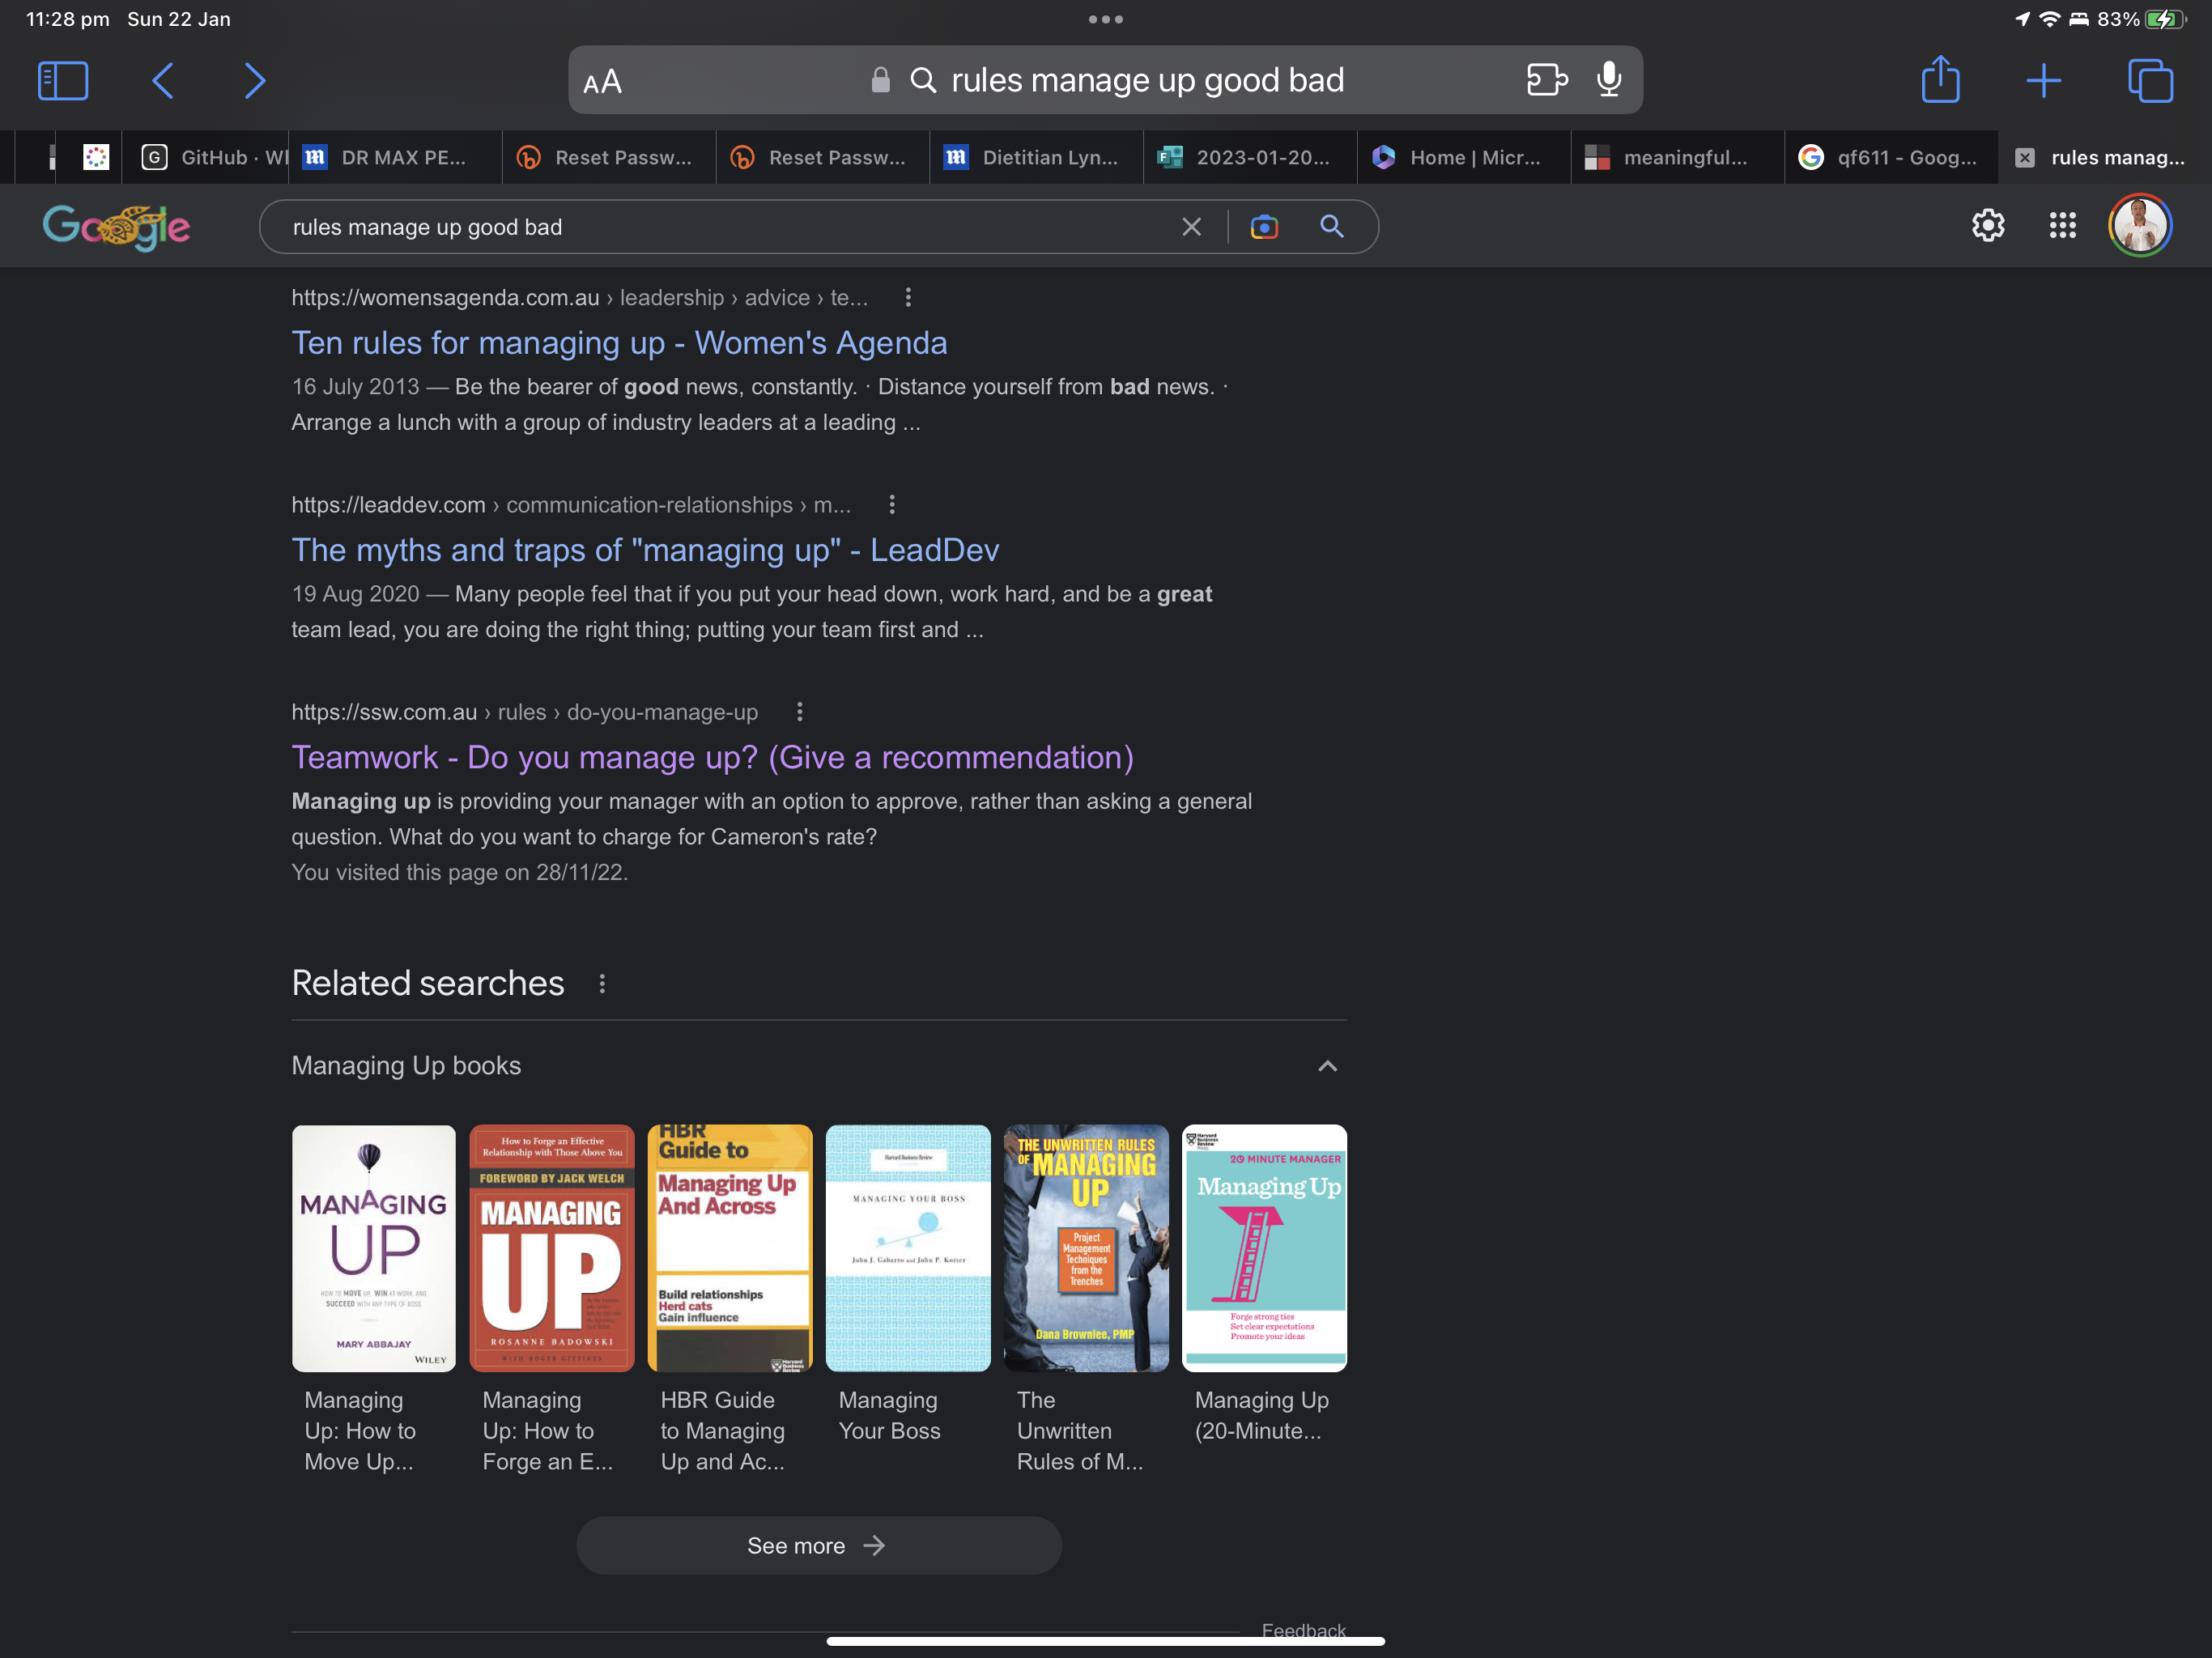Search by image with Google Lens

(x=1264, y=227)
